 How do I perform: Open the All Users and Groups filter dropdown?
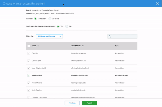(x=49, y=36)
